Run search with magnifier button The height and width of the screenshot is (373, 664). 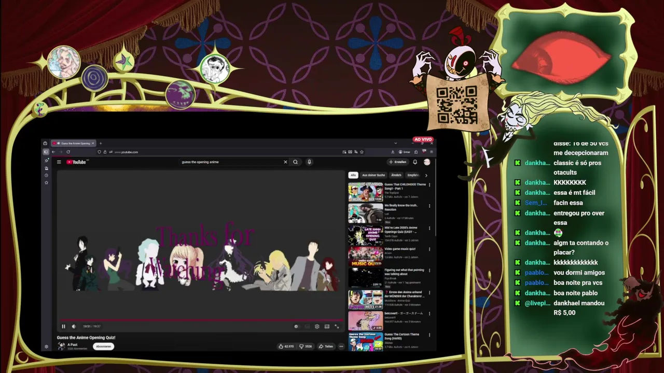(x=295, y=162)
